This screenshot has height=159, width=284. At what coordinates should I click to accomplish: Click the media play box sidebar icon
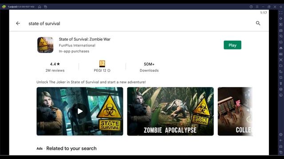click(281, 24)
